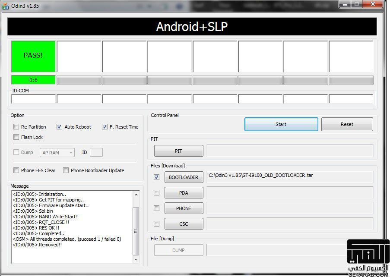This screenshot has height=277, width=390.
Task: Open the PIT file chooser button
Action: coord(178,151)
